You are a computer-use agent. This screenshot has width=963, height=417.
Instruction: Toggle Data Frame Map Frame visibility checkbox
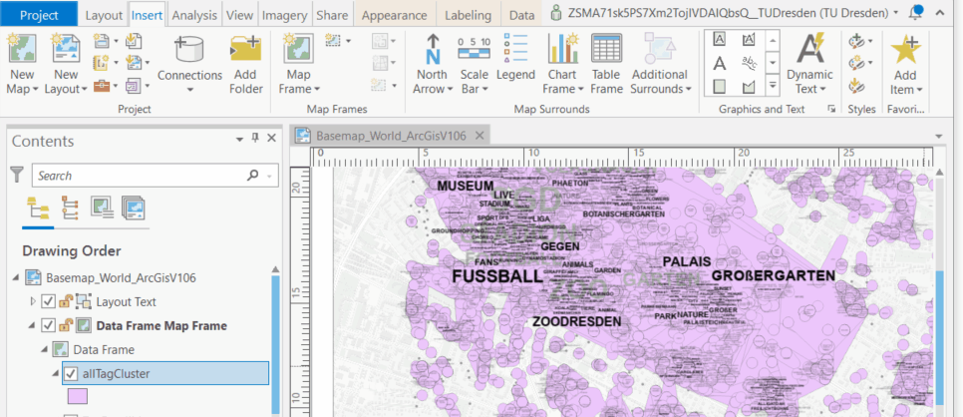click(48, 326)
